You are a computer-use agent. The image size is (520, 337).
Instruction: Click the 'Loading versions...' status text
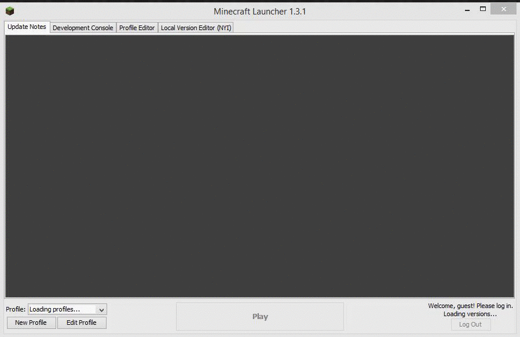click(470, 314)
